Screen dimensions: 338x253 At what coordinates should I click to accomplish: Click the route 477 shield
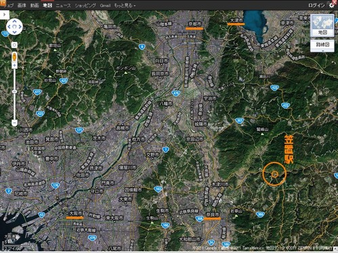37,92
